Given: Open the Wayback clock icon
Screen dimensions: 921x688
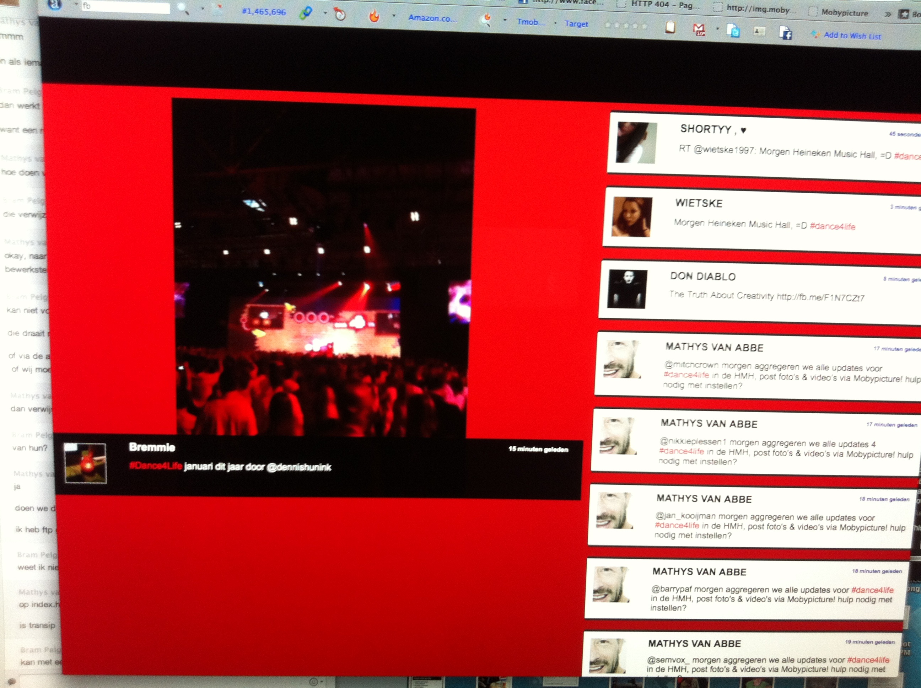Looking at the screenshot, I should [340, 15].
